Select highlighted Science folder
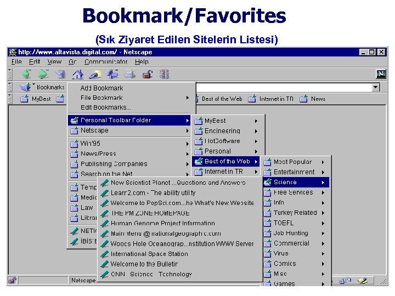 [296, 182]
